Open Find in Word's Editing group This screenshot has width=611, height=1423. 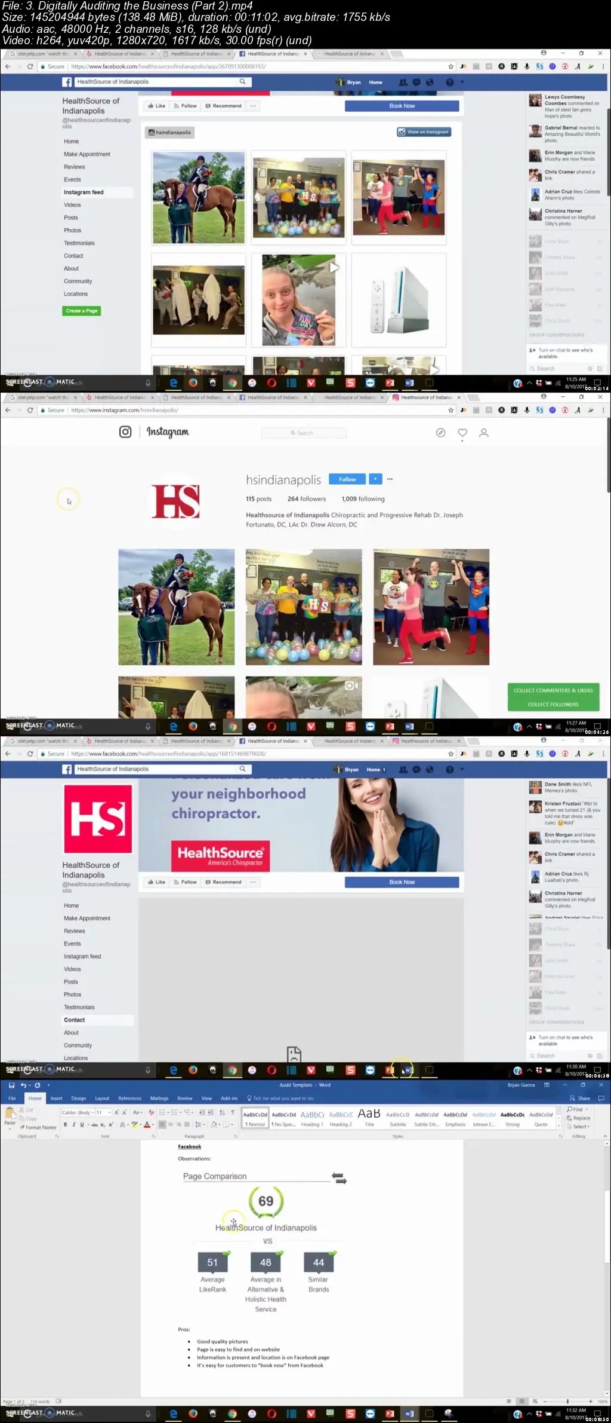[578, 1109]
